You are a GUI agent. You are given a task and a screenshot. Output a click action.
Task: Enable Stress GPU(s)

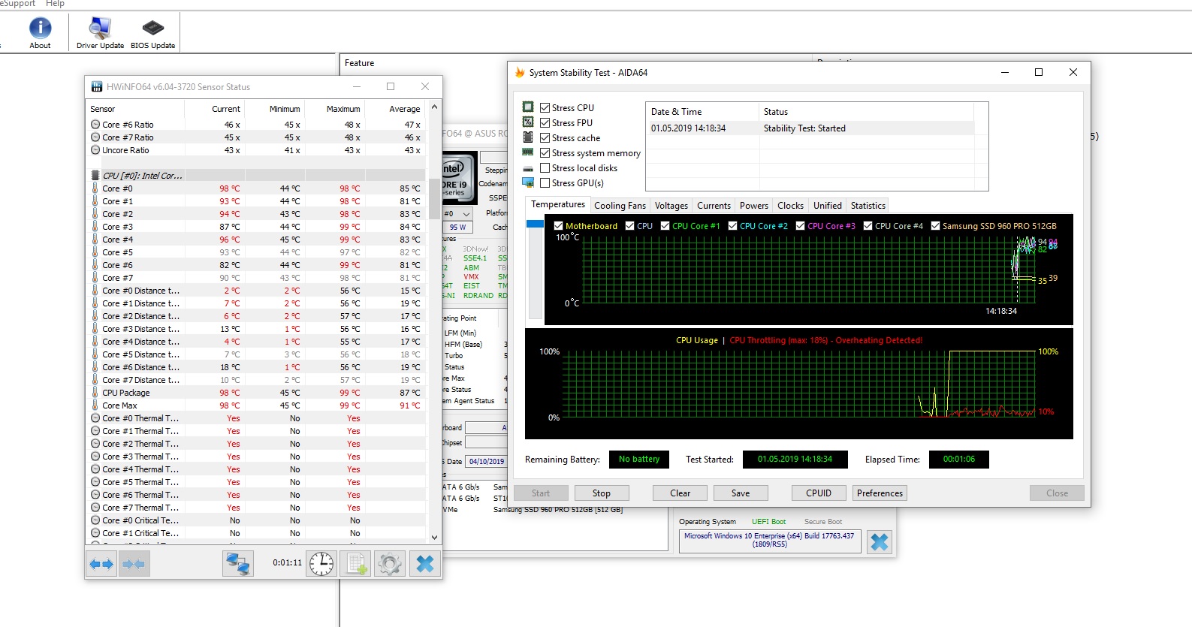[545, 182]
